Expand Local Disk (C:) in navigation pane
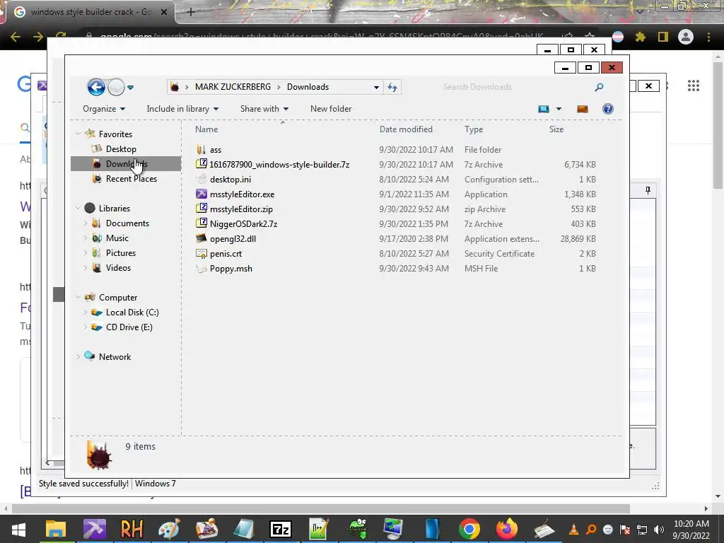Screen dimensions: 724x543 86,313
